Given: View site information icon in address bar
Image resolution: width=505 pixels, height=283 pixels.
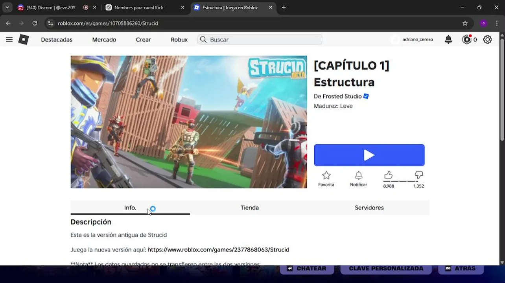Looking at the screenshot, I should pos(50,23).
